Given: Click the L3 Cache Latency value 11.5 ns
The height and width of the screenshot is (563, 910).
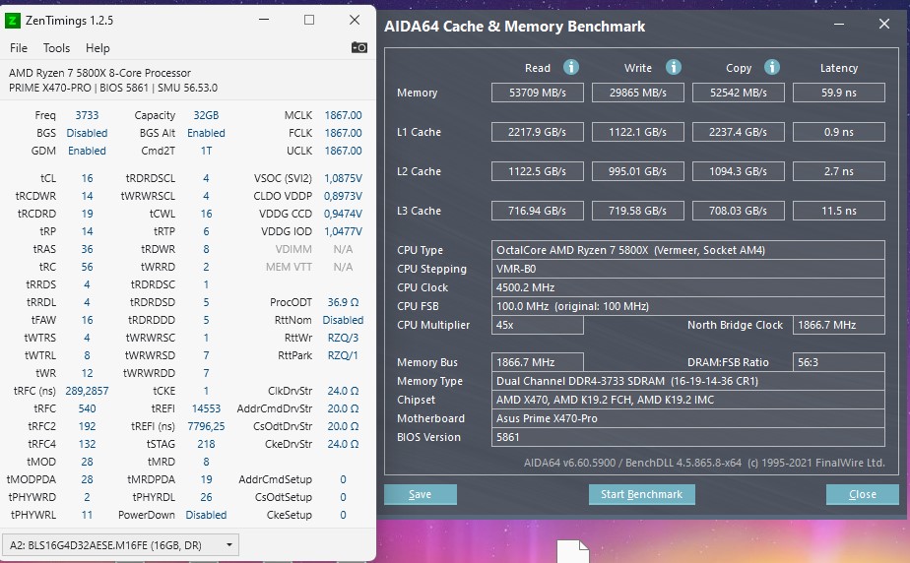Looking at the screenshot, I should tap(839, 211).
